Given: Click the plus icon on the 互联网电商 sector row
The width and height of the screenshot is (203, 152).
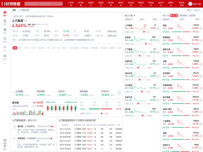Looking at the screenshot, I should (201, 88).
